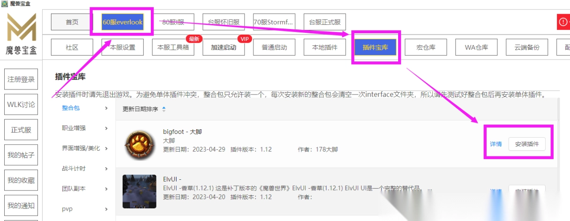Open 我的收藏 in the sidebar
Viewport: 570px width, 221px height.
point(21,180)
